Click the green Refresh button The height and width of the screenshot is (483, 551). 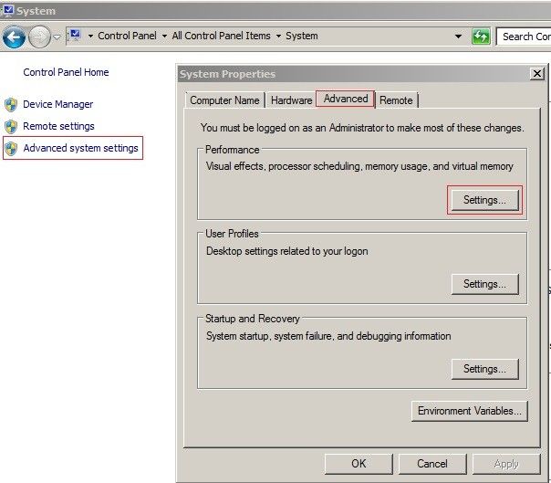[481, 37]
